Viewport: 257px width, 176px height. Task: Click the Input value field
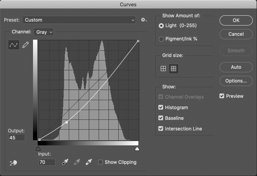[x=47, y=162]
